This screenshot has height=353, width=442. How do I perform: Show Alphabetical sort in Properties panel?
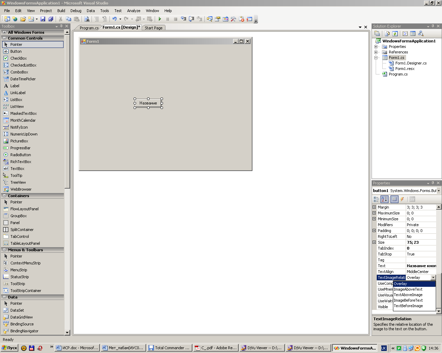pos(384,199)
